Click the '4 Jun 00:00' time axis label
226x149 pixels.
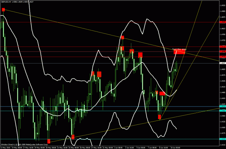pyautogui.click(x=141, y=148)
